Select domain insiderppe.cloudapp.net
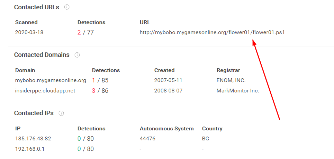 pyautogui.click(x=45, y=91)
